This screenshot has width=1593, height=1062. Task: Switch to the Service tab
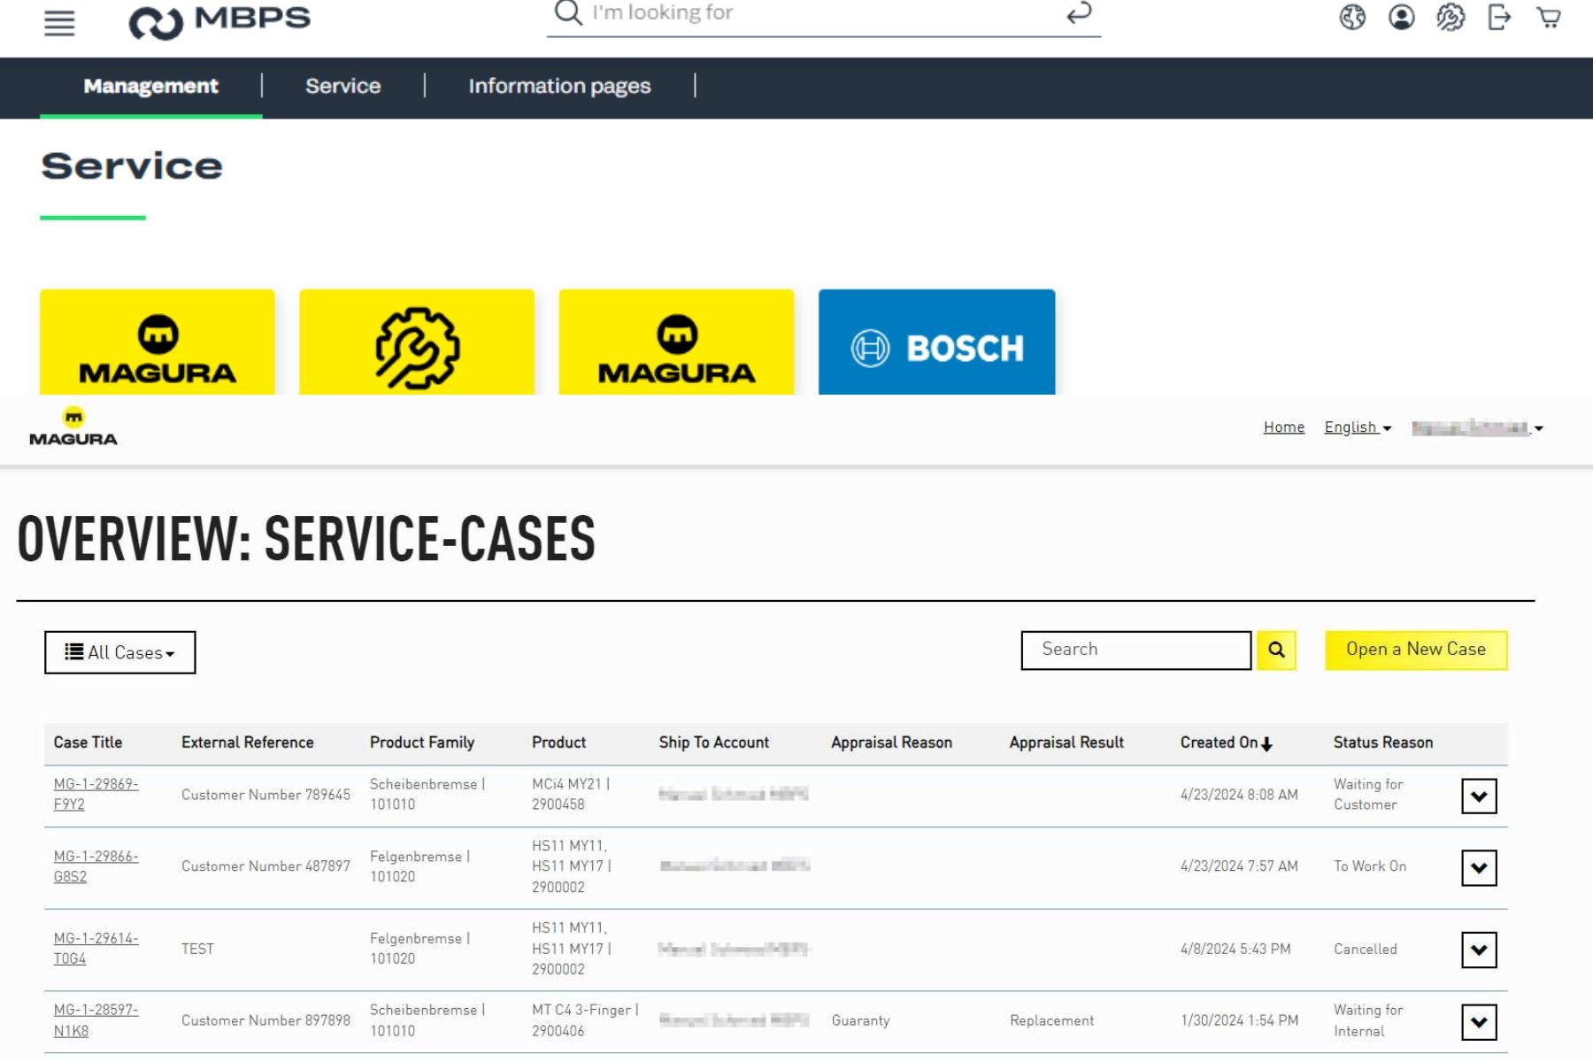(343, 86)
